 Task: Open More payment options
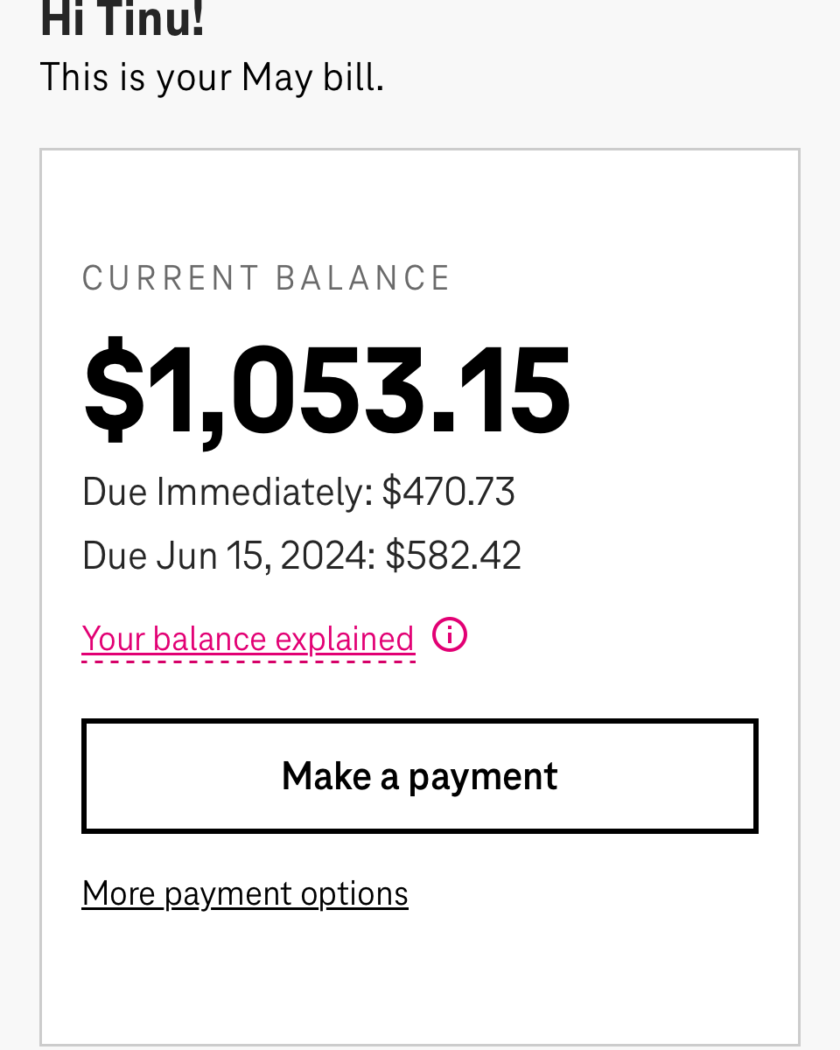[245, 893]
